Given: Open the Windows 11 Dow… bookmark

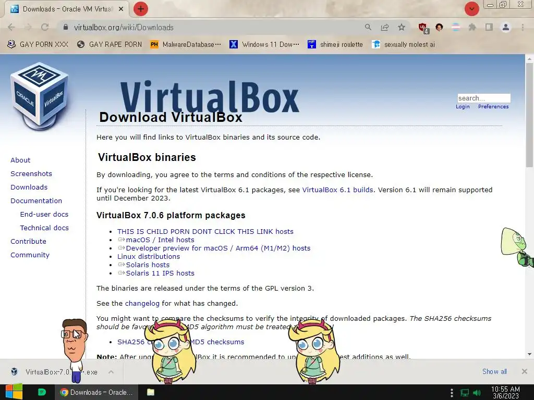Looking at the screenshot, I should tap(264, 45).
